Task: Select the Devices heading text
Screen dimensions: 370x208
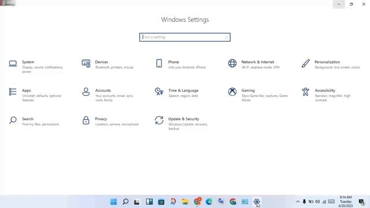Action: pyautogui.click(x=102, y=62)
